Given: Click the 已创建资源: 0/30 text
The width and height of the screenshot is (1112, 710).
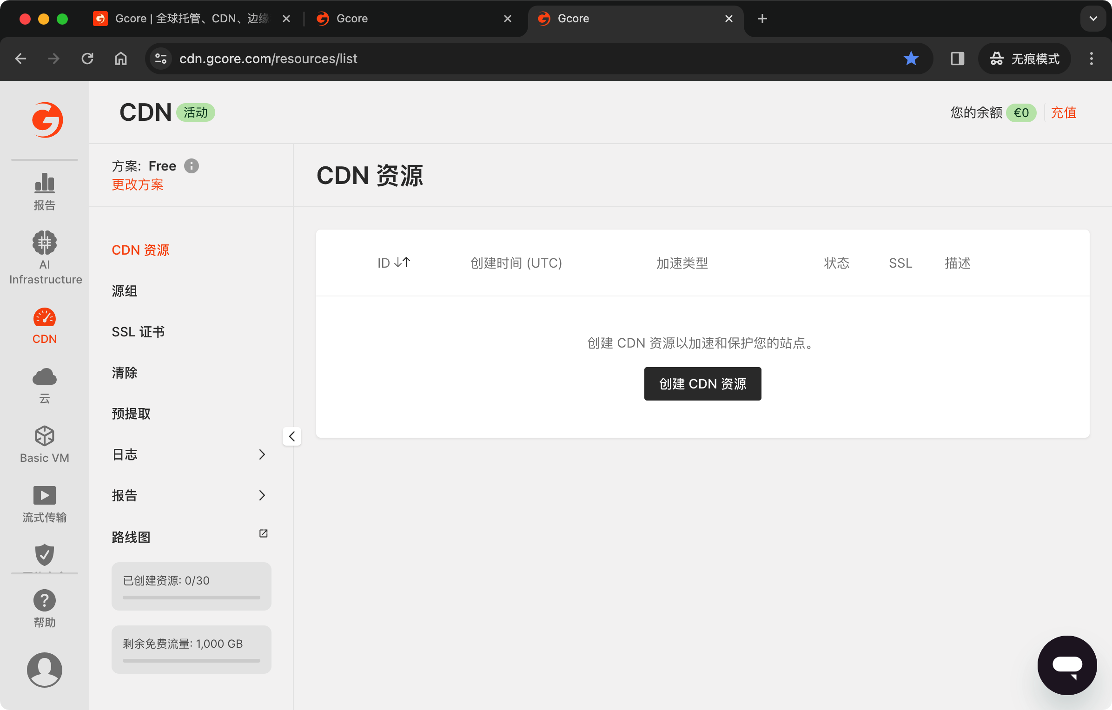Looking at the screenshot, I should pos(166,580).
